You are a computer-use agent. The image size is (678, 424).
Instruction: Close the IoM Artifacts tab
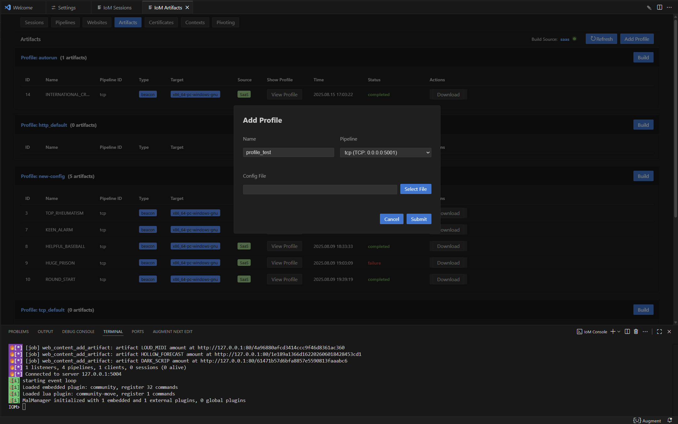(x=187, y=8)
